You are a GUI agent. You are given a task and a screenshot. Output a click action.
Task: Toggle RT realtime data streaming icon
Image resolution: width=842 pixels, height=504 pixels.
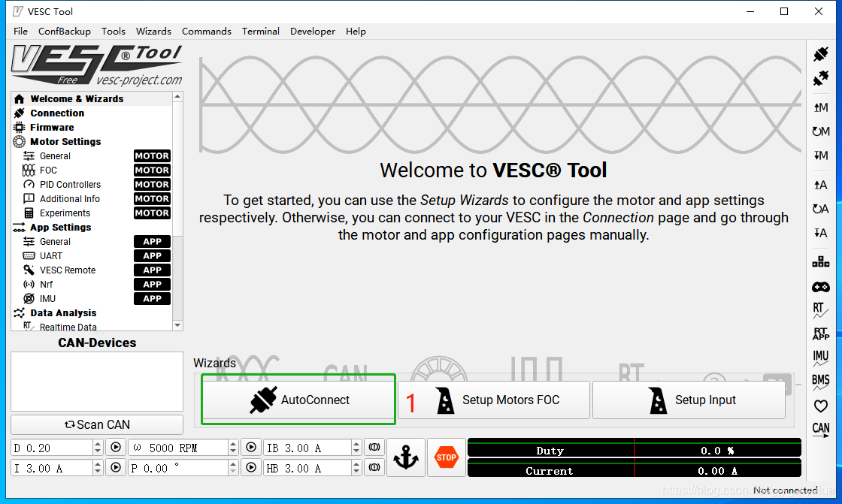[x=820, y=310]
